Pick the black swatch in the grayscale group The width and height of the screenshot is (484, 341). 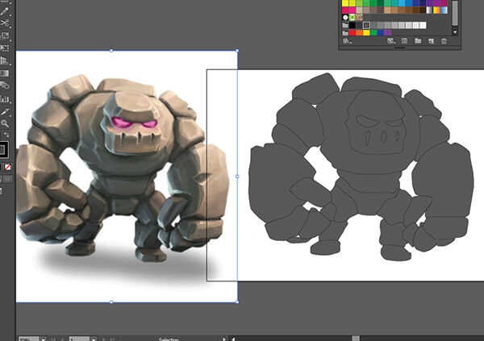352,25
